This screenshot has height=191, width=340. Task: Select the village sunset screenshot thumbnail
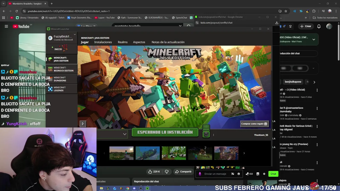pyautogui.click(x=226, y=153)
